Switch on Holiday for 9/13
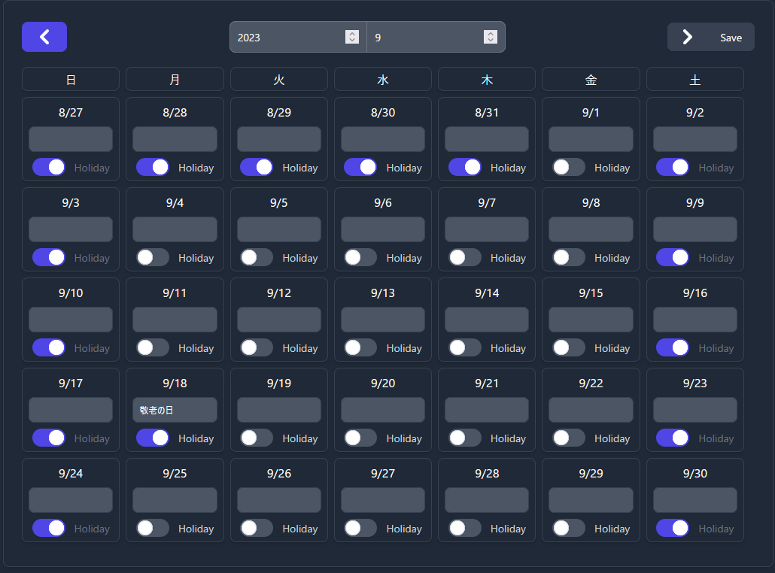Viewport: 775px width, 573px height. coord(360,347)
